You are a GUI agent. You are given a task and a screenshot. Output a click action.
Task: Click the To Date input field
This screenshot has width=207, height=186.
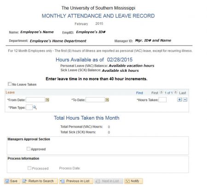[95, 100]
